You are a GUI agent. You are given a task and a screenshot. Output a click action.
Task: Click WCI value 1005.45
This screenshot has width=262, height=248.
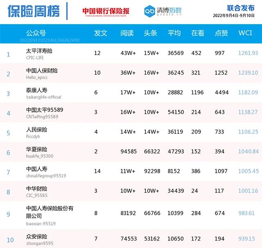248,171
